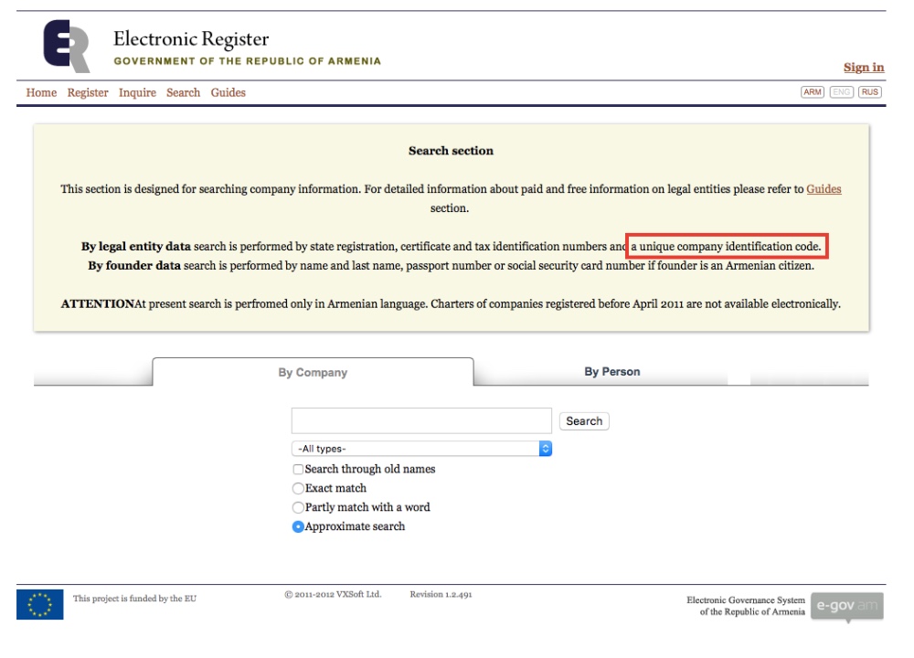Click the Electronic Register ER logo
This screenshot has height=658, width=914.
coord(67,46)
